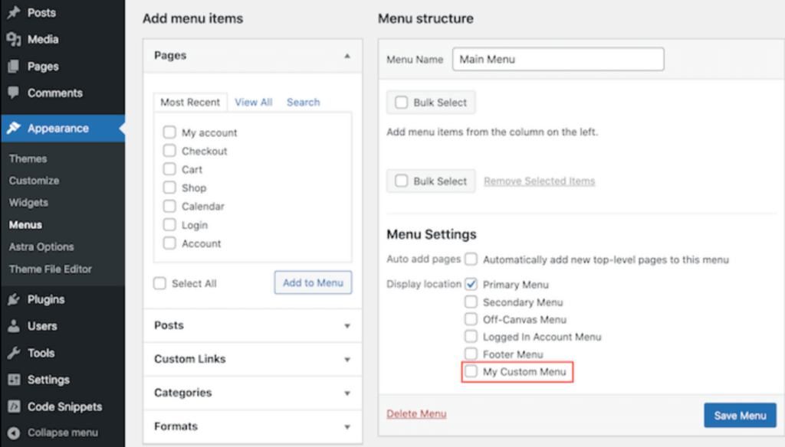Click the Plugins plug icon
This screenshot has height=447, width=785.
(13, 299)
